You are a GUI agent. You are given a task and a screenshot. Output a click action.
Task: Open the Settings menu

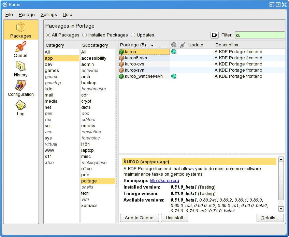pyautogui.click(x=49, y=15)
